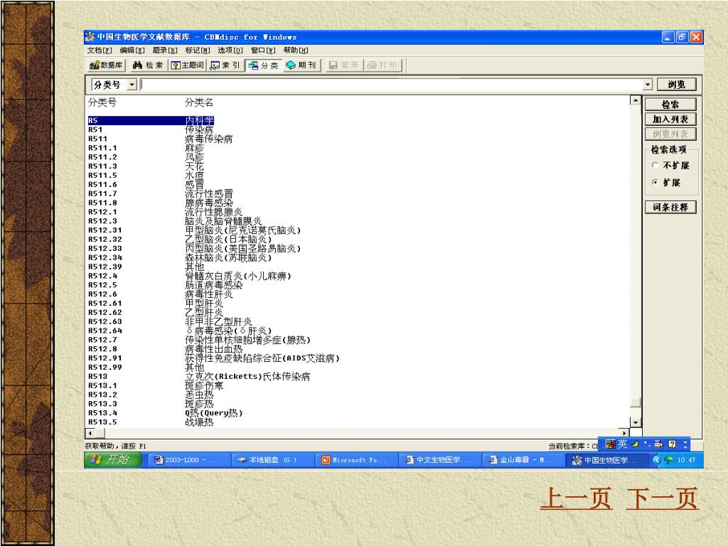Viewport: 728px width, 546px height.
Task: Click the 检索 binoculars toolbar button
Action: [x=148, y=65]
